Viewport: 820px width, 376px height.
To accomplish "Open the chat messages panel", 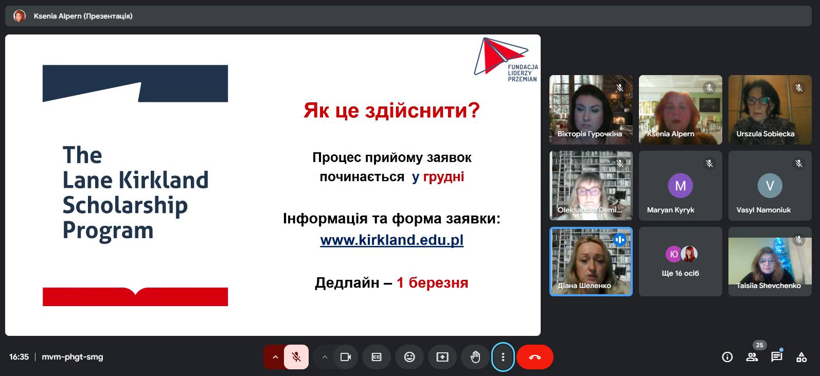I will pos(777,357).
